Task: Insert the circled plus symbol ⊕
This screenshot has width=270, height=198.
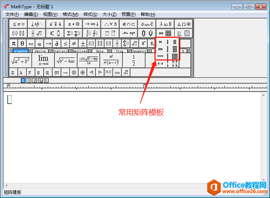Action: coord(83,73)
